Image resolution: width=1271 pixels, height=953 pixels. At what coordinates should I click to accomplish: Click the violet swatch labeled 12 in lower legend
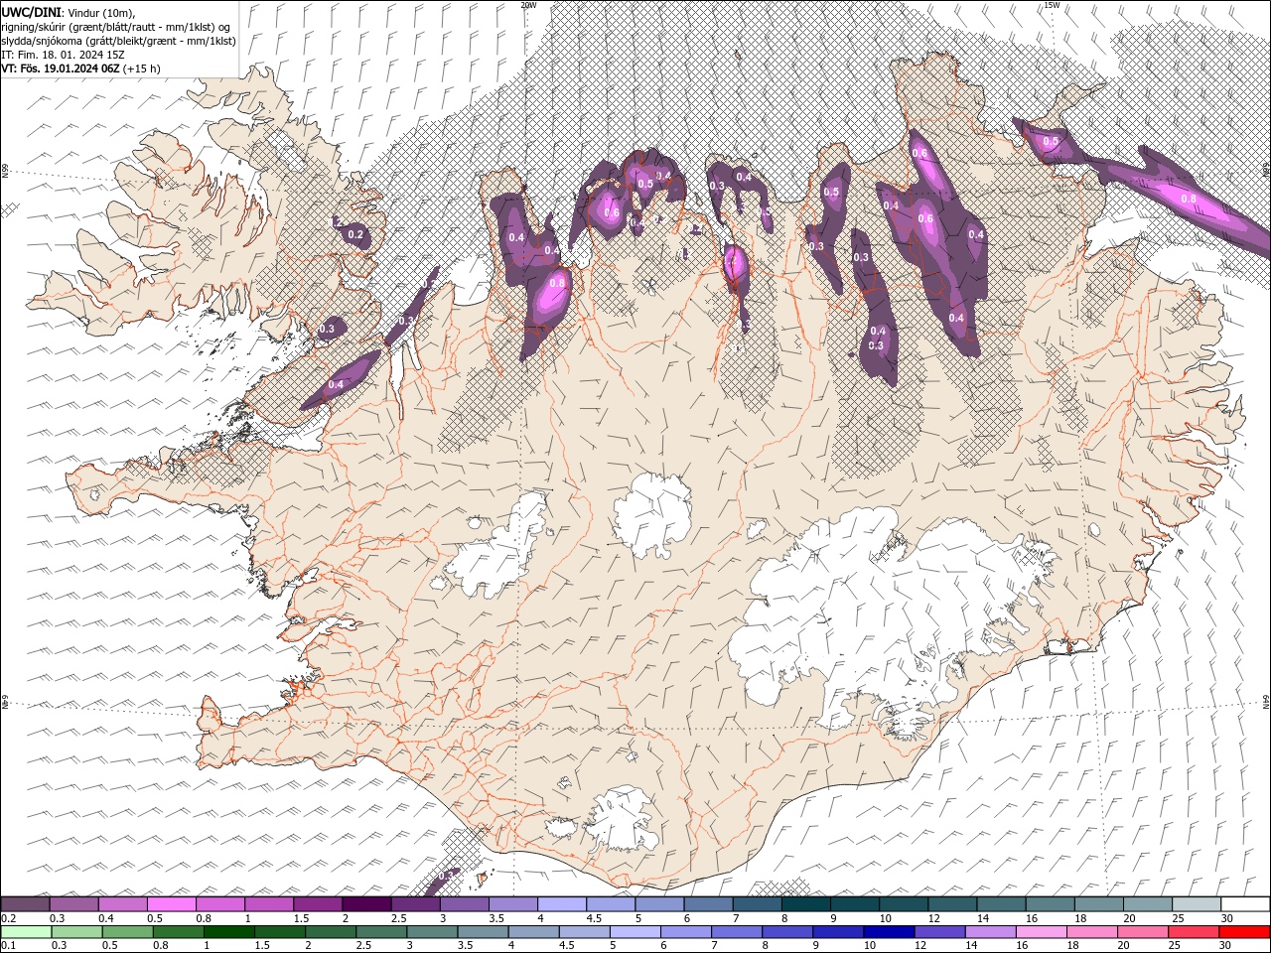(940, 932)
